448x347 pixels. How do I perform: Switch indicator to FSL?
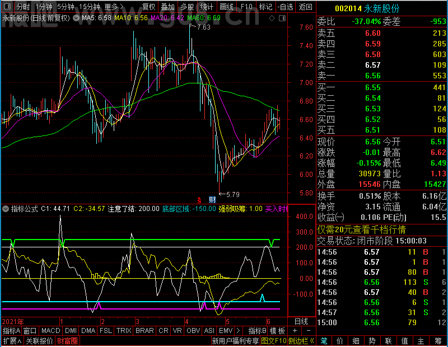106,331
